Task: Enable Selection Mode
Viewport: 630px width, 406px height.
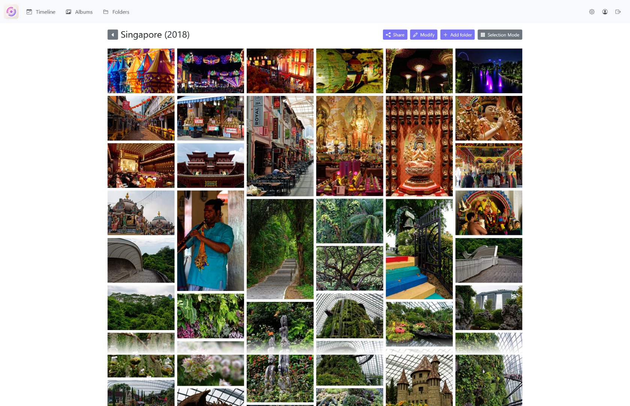Action: [x=500, y=35]
